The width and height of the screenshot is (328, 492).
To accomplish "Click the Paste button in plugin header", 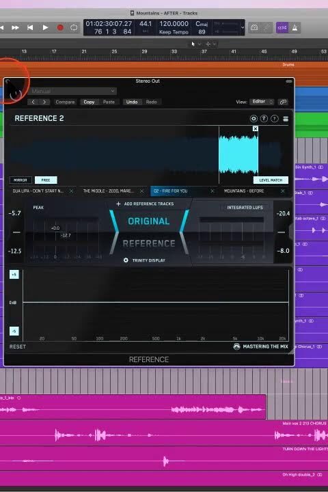I will [x=109, y=102].
